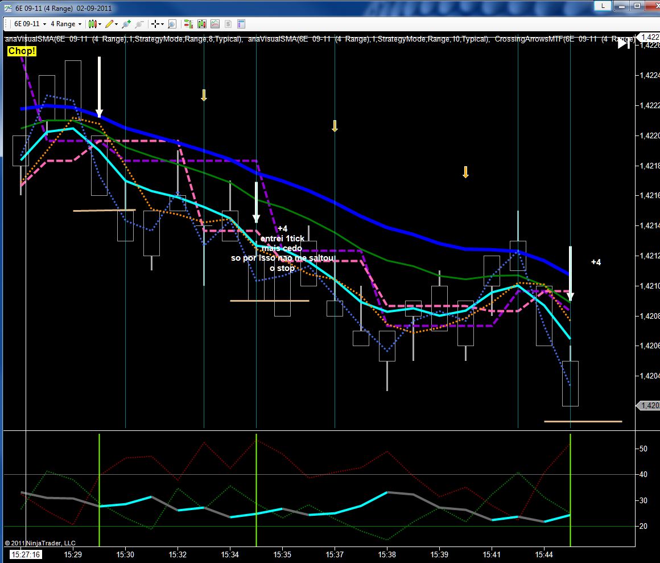Maximize the chart window
The image size is (660, 563).
(x=637, y=6)
